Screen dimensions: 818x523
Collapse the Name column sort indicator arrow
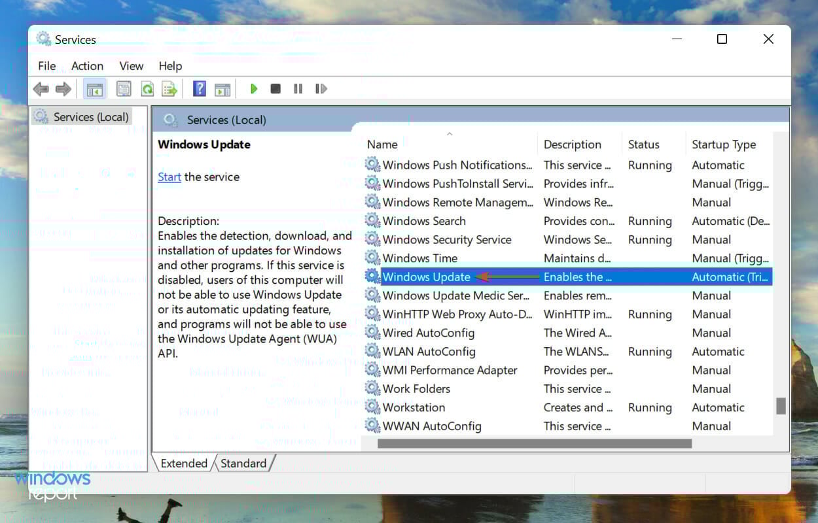pos(449,133)
